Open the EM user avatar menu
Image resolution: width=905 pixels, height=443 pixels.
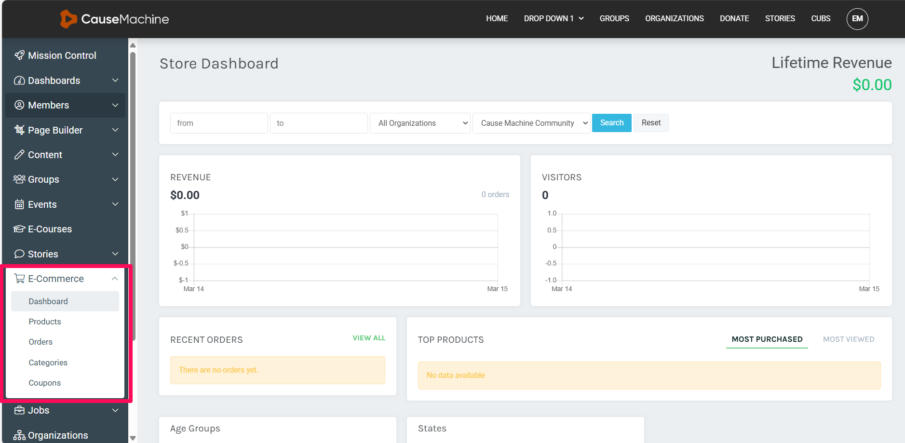[x=857, y=19]
